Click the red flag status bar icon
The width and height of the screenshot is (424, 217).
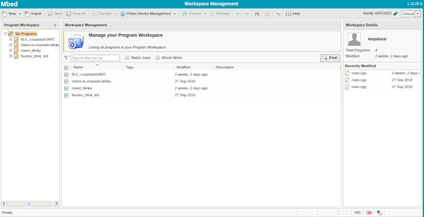pyautogui.click(x=369, y=212)
